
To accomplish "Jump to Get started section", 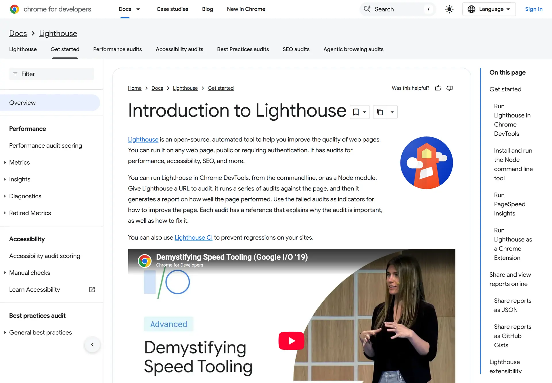I will click(505, 89).
